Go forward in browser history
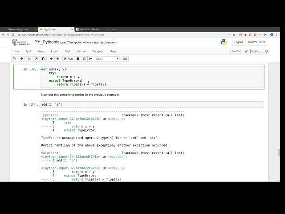 (x=8, y=35)
